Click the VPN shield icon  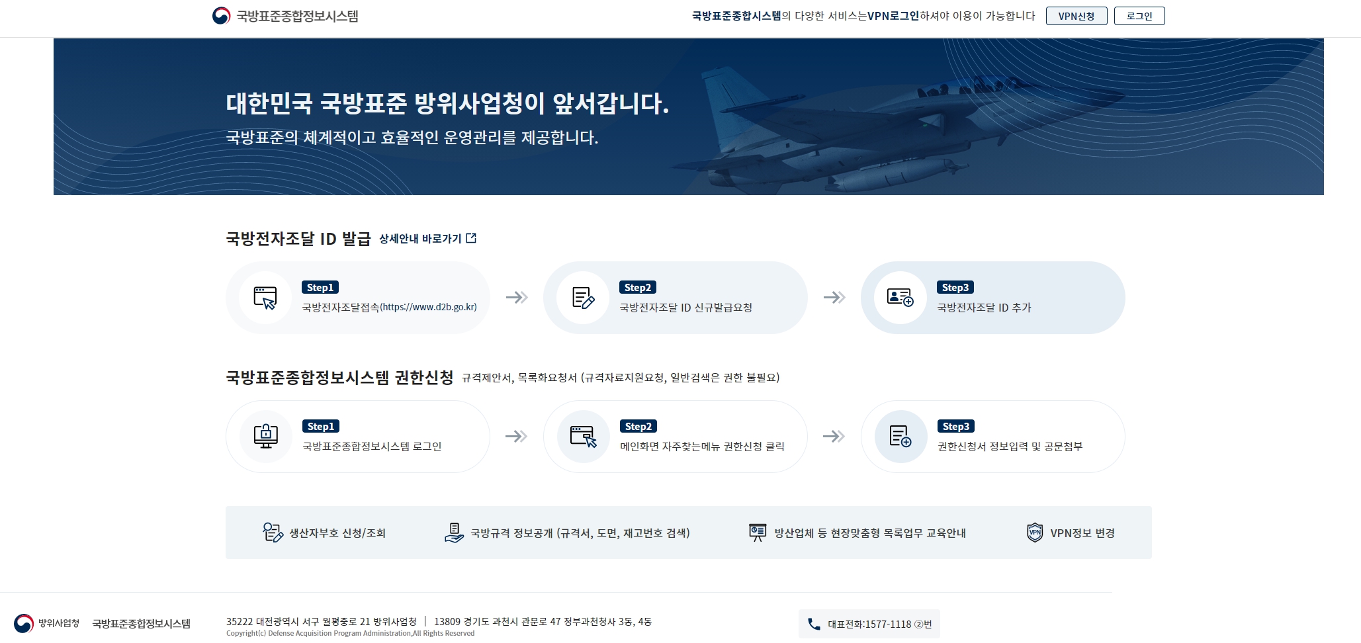click(1034, 533)
